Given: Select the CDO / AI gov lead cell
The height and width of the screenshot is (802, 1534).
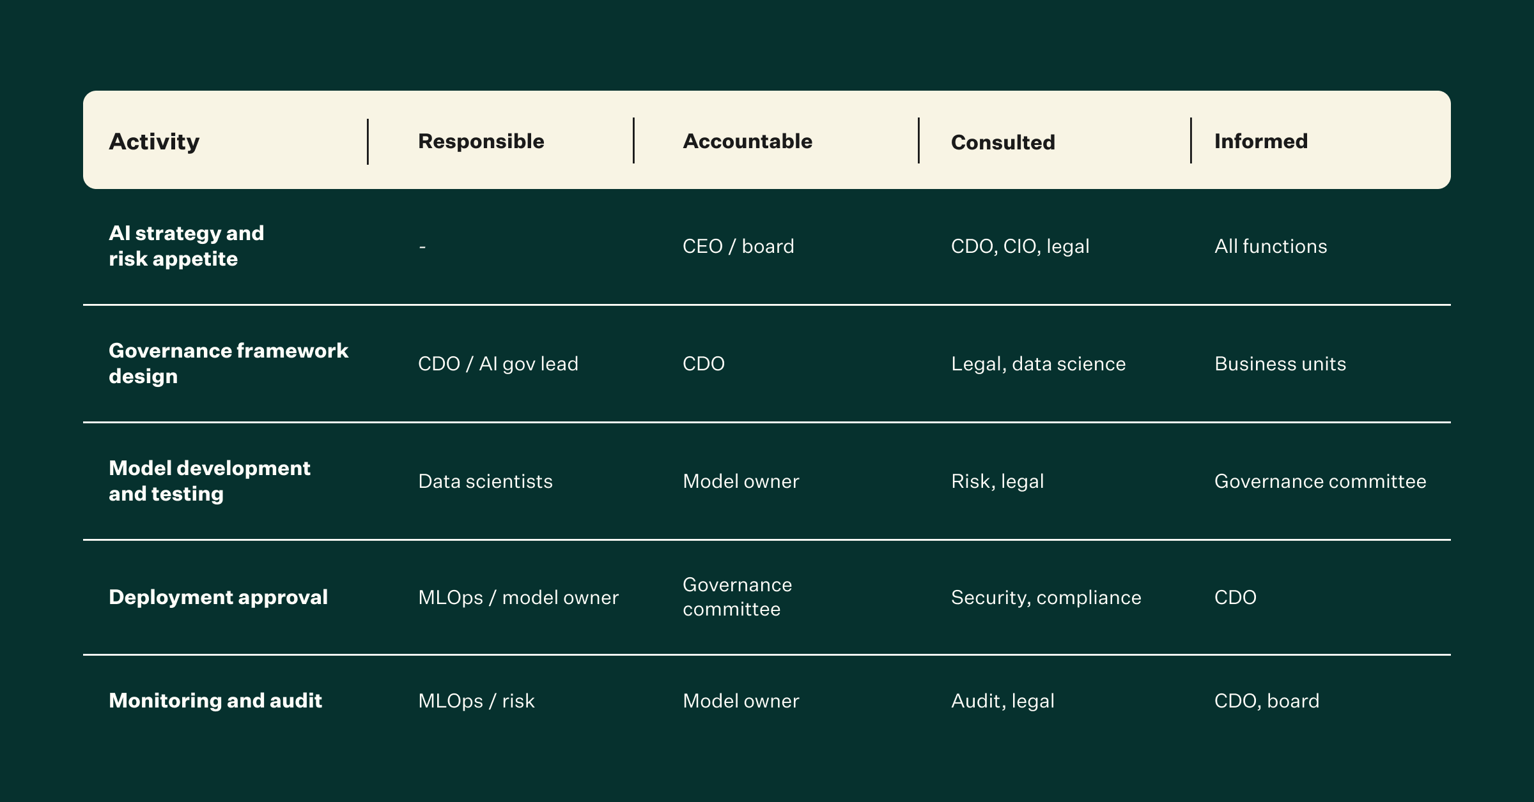Looking at the screenshot, I should 498,364.
